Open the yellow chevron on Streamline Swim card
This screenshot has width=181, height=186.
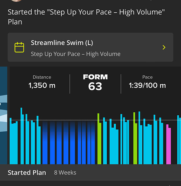pos(164,47)
